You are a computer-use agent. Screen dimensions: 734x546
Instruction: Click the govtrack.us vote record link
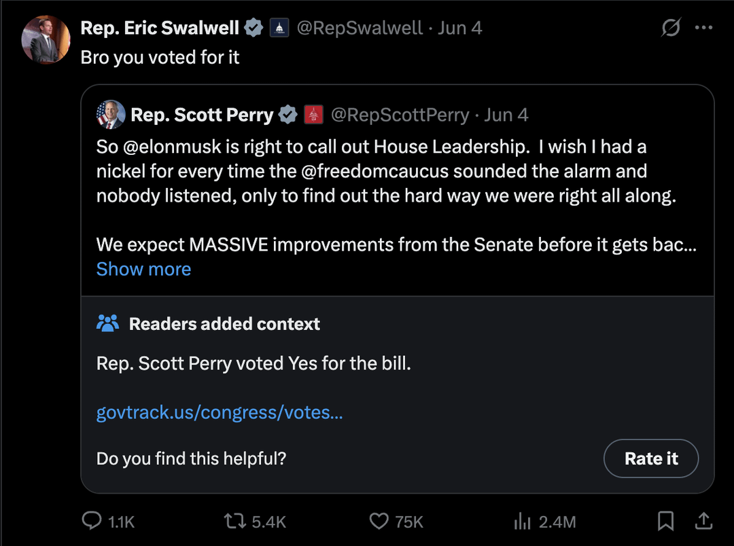pyautogui.click(x=219, y=412)
